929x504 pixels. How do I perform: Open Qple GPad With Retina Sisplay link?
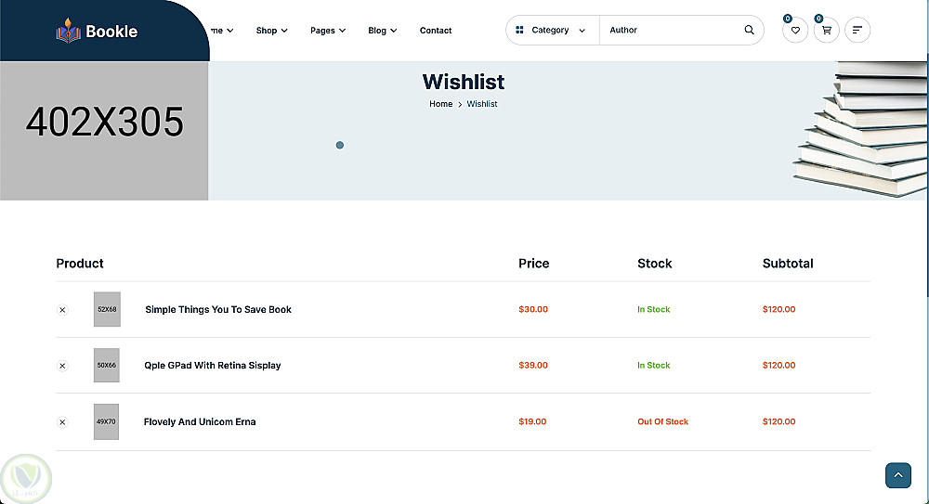pos(213,366)
